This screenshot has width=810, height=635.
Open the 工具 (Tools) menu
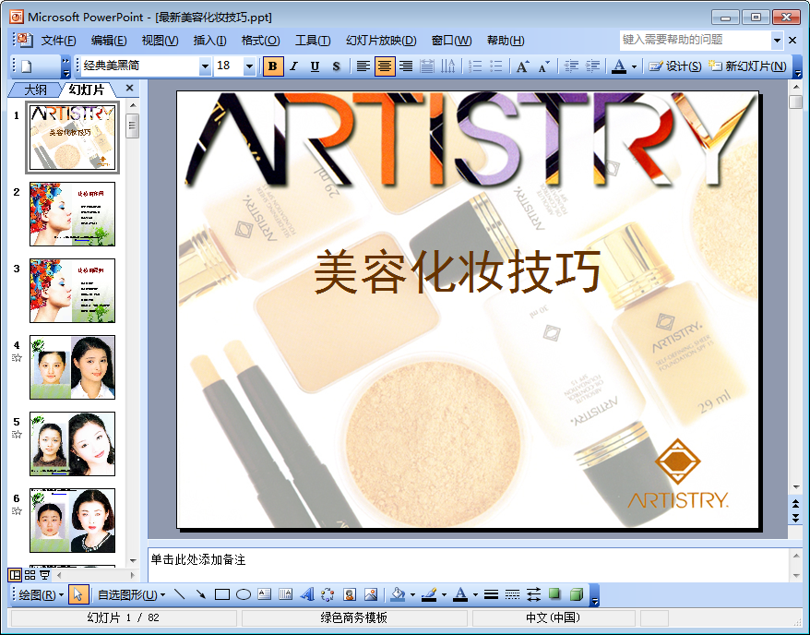pos(313,41)
